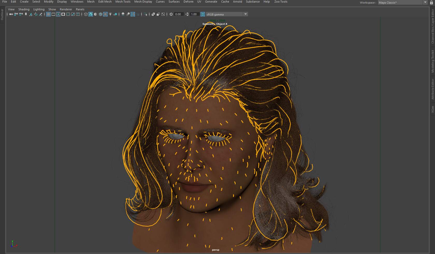The width and height of the screenshot is (435, 254).
Task: Click the Image Plane icon
Action: pyautogui.click(x=31, y=14)
